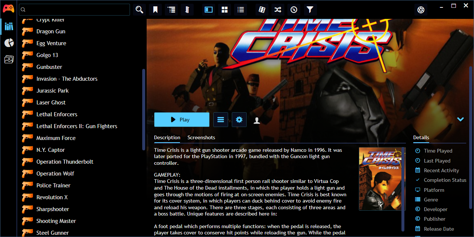
Task: Pick a random game with dice icon
Action: 262,10
